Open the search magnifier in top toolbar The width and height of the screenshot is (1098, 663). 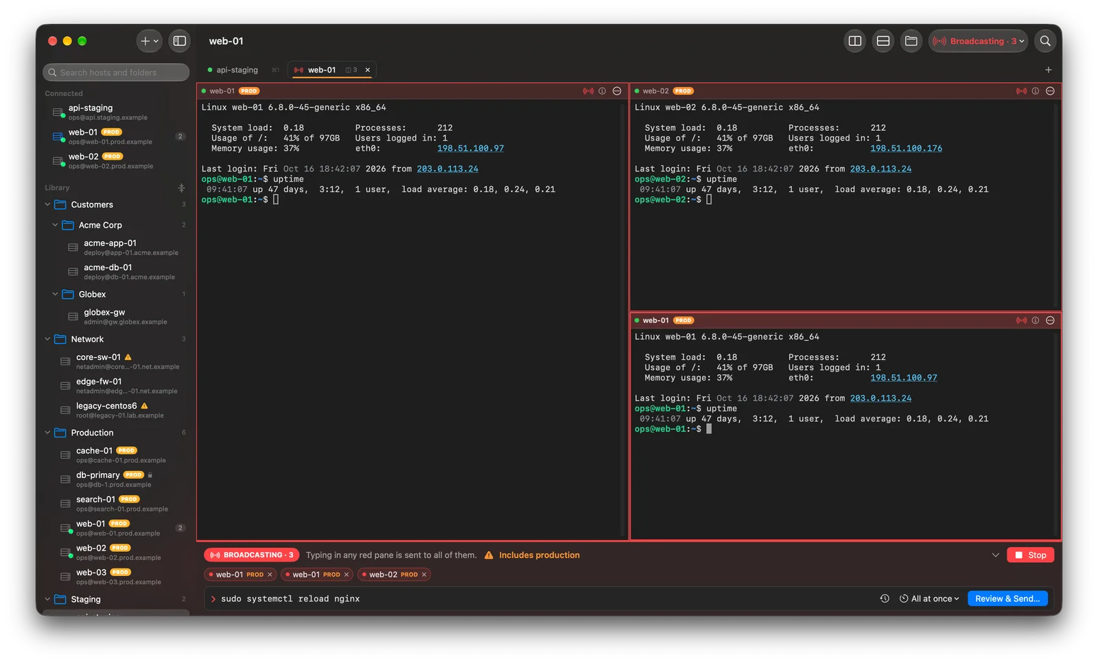(x=1045, y=41)
